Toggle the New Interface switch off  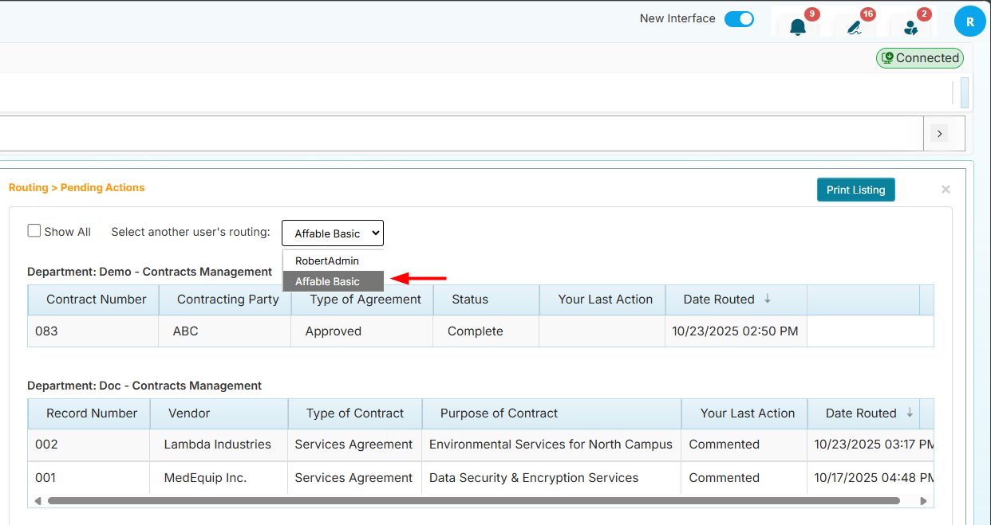739,18
